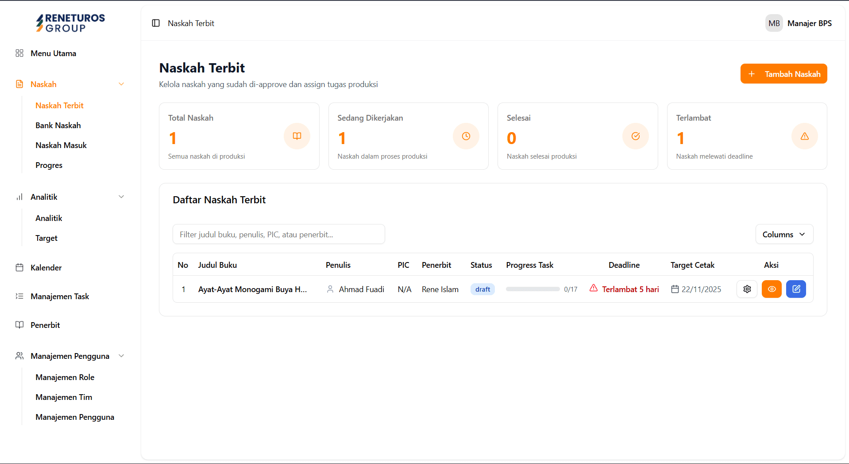Click the 0/17 progress bar
This screenshot has height=464, width=849.
tap(533, 289)
